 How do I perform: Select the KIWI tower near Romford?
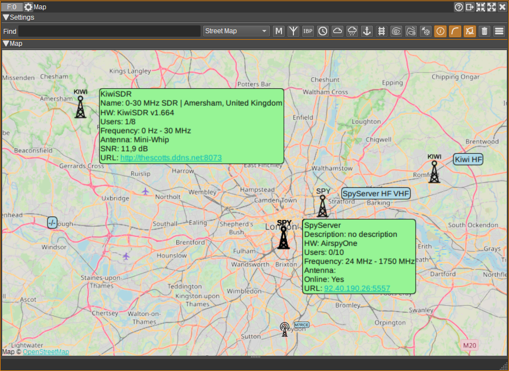[434, 172]
